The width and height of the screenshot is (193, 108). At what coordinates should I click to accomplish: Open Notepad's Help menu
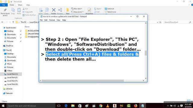tap(64, 20)
